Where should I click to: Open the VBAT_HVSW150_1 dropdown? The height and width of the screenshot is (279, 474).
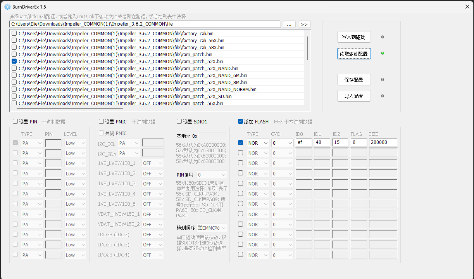coord(153,214)
